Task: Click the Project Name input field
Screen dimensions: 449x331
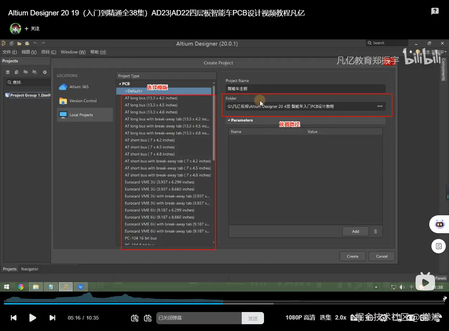Action: [x=305, y=88]
